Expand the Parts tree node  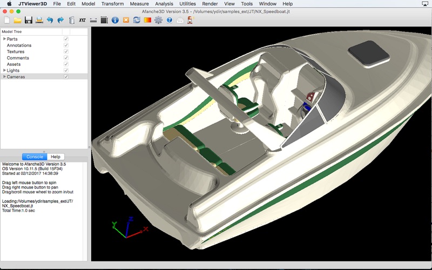pos(4,39)
